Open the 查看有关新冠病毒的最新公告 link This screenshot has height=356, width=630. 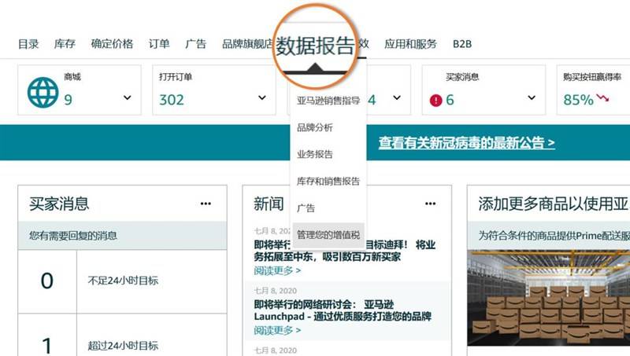click(x=466, y=143)
